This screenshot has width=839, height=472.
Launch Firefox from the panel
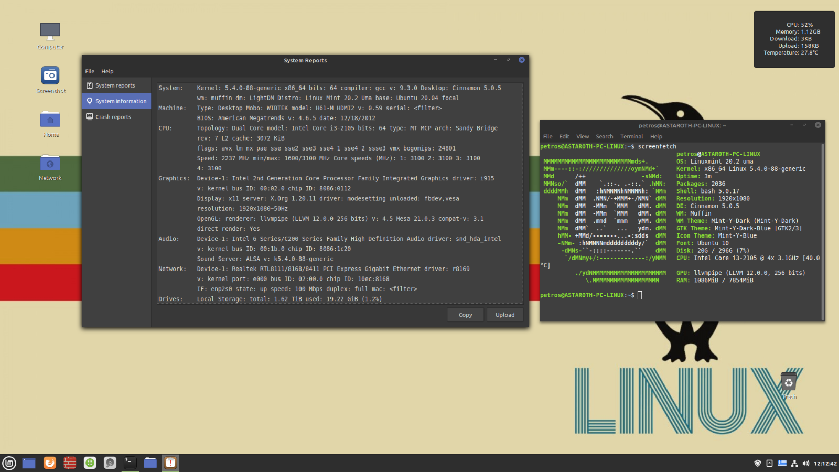pyautogui.click(x=50, y=463)
